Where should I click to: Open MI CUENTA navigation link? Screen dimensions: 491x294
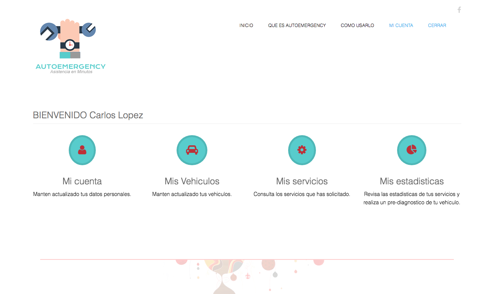point(401,26)
